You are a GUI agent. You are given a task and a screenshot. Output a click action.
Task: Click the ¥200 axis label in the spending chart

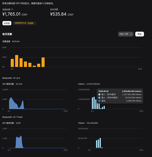pos(4,47)
